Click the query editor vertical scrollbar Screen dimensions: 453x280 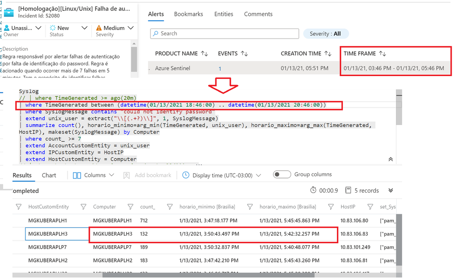click(x=399, y=107)
